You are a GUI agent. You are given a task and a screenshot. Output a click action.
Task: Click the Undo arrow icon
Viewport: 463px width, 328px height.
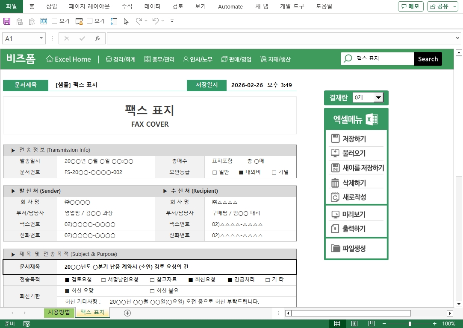(x=155, y=21)
